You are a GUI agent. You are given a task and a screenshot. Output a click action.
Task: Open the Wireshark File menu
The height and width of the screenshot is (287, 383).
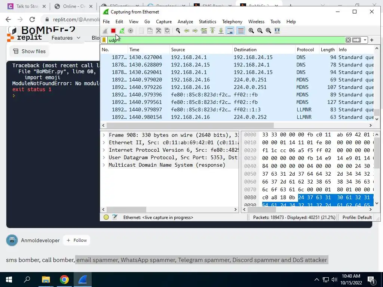coord(106,22)
